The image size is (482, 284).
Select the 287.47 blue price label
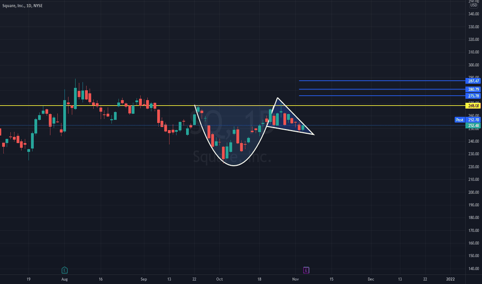[473, 81]
